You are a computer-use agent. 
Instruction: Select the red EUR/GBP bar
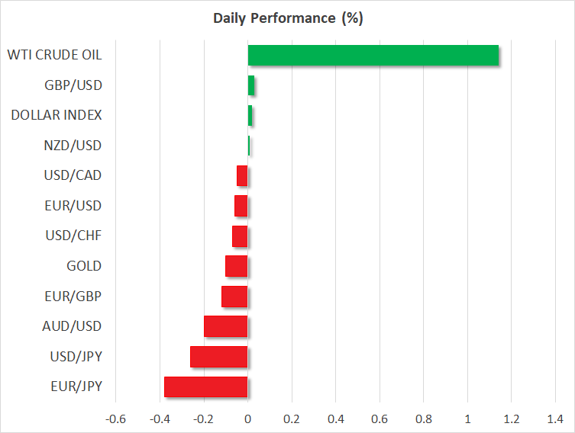[x=234, y=297]
